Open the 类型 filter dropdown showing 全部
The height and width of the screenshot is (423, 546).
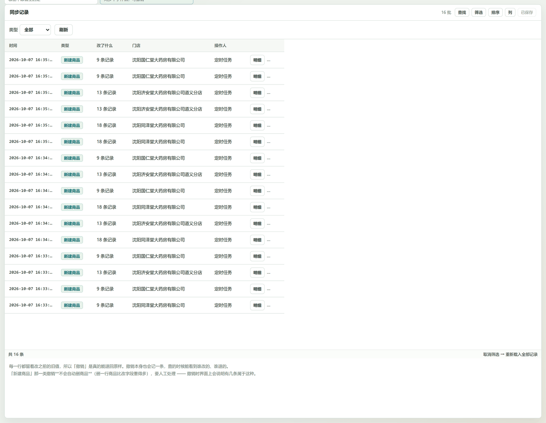tap(35, 30)
